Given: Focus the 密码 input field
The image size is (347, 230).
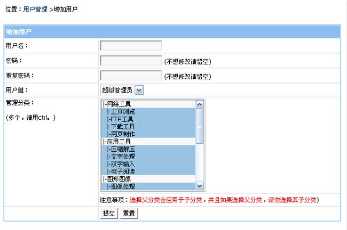Looking at the screenshot, I should point(131,61).
